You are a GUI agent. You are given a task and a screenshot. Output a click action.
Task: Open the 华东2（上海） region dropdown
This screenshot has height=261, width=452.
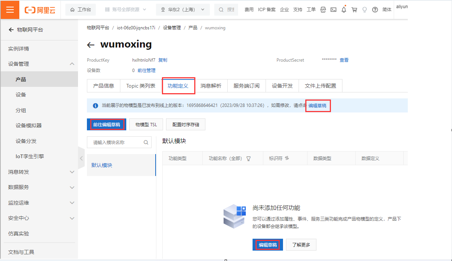point(183,10)
